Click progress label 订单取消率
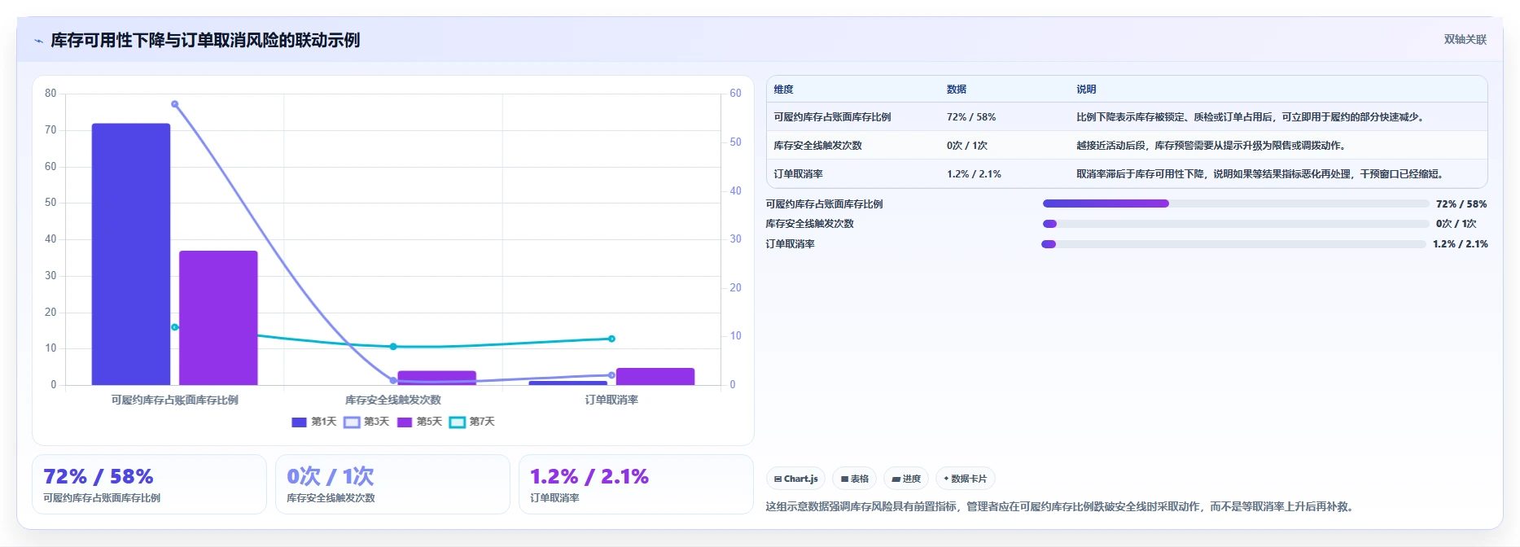 point(790,244)
